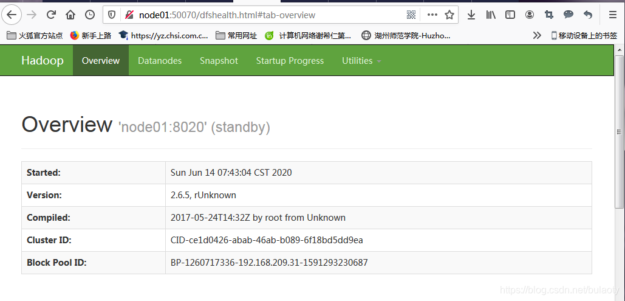Switch to the Overview tab
The width and height of the screenshot is (625, 301).
click(100, 60)
